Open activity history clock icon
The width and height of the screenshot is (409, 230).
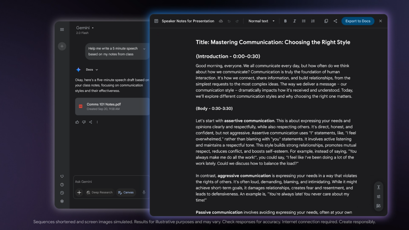[x=62, y=193]
